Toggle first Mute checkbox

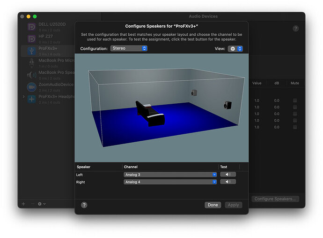coord(295,100)
